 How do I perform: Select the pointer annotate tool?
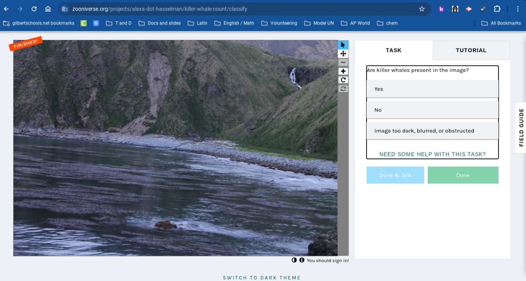pyautogui.click(x=343, y=45)
